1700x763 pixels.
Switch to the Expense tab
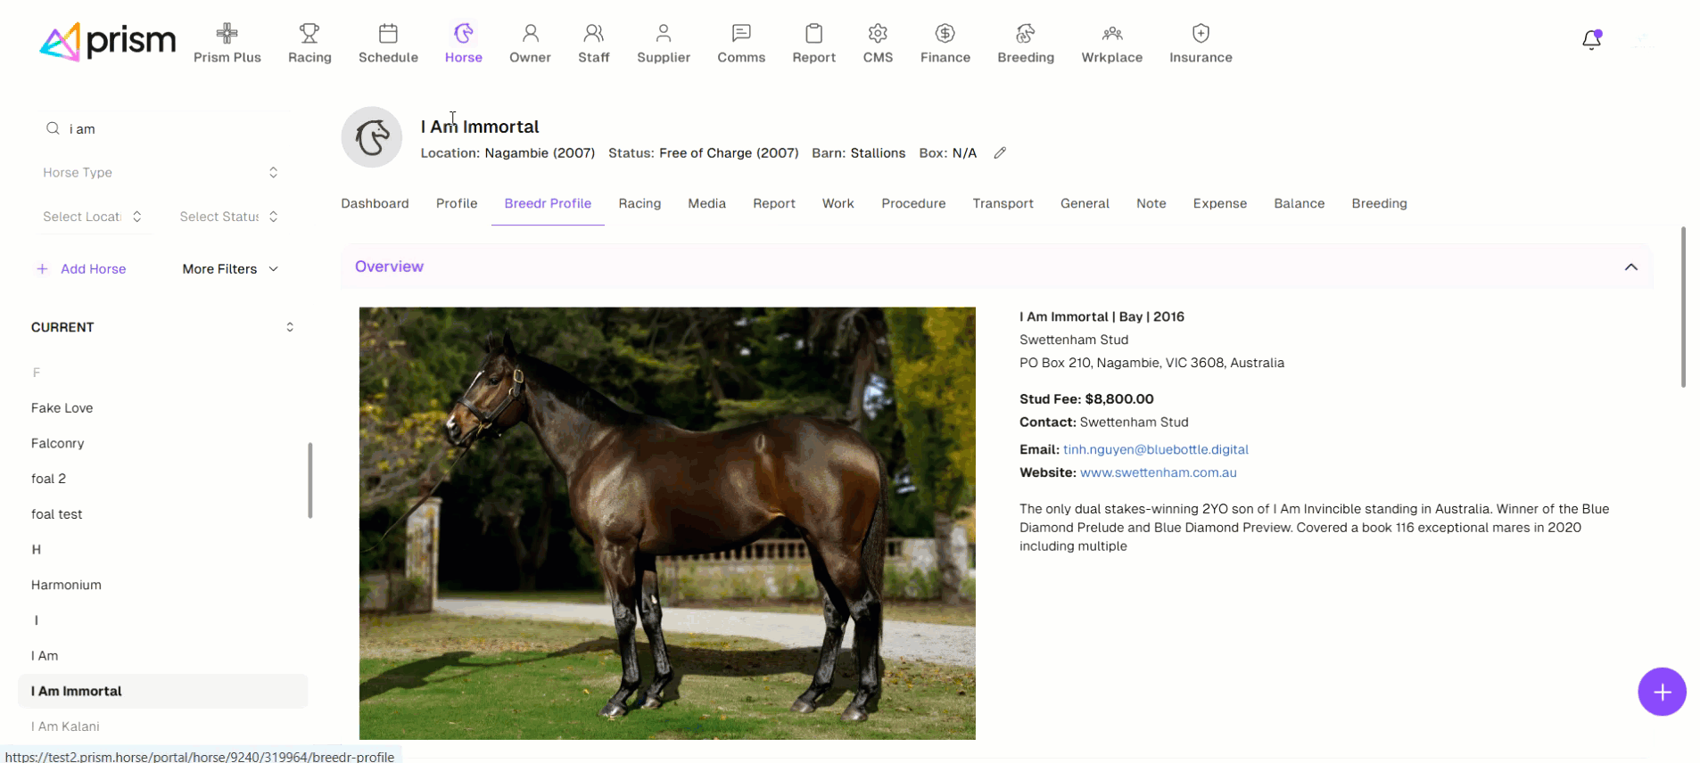pos(1219,204)
